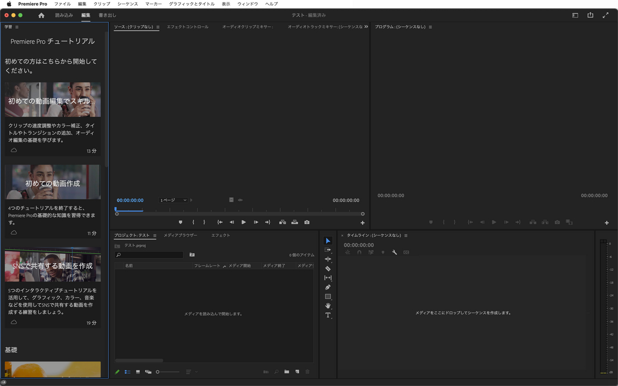
Task: Create bin from search query icon
Action: 192,255
